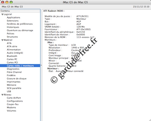Open Carte AirPort details
Viewport: 151px width, 121px height.
tap(14, 98)
